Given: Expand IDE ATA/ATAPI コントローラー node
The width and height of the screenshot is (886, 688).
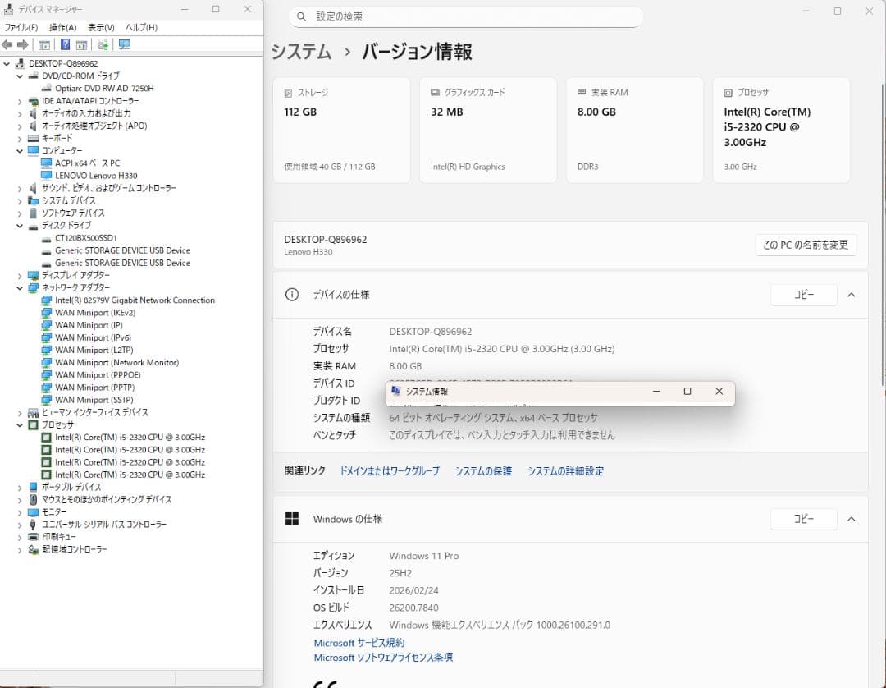Looking at the screenshot, I should pos(20,101).
